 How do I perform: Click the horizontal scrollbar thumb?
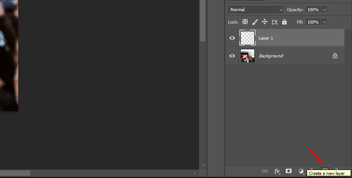[x=15, y=173]
